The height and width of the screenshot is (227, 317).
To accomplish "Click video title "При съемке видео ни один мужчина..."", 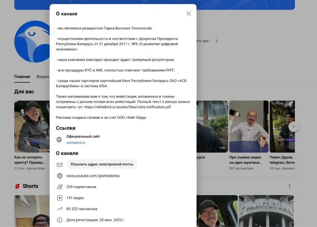I will pyautogui.click(x=245, y=160).
